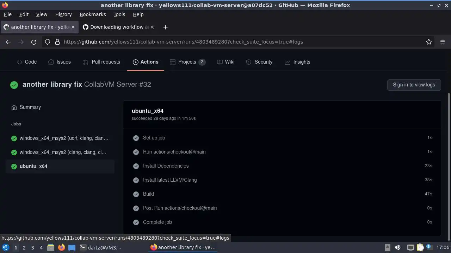The height and width of the screenshot is (253, 451).
Task: Click the '47s' duration of Build step
Action: (x=428, y=194)
